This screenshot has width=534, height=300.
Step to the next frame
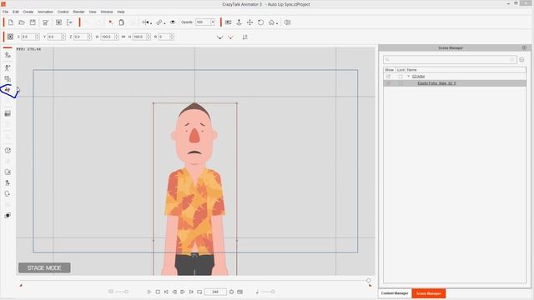coord(183,292)
